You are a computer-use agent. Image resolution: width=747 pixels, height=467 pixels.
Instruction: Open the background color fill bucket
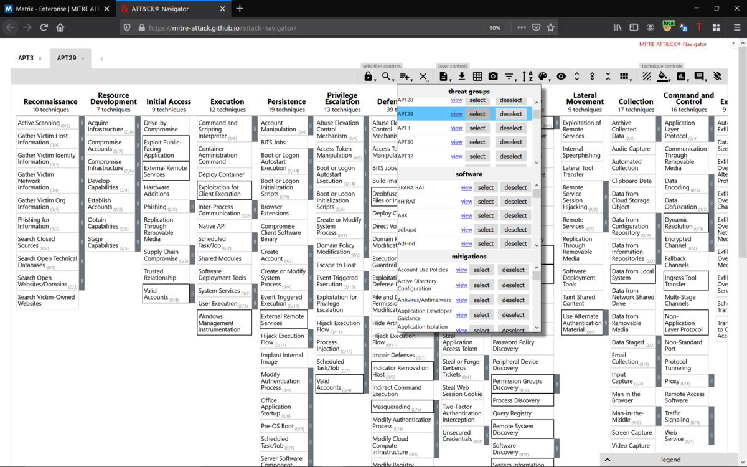pos(664,77)
